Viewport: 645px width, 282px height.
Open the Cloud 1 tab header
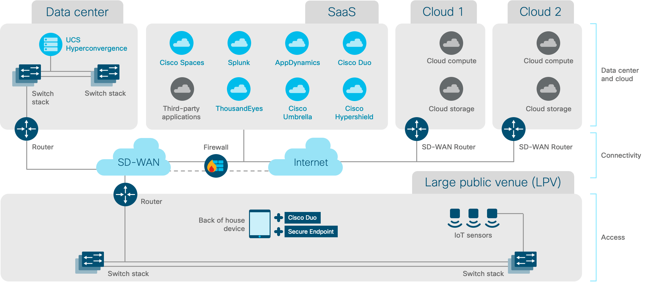click(443, 12)
